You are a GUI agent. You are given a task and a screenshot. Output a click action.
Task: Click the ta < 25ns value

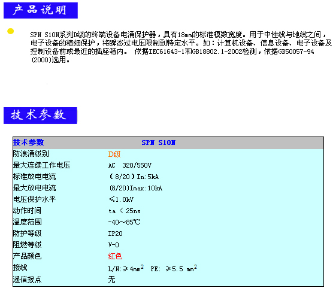[125, 211]
